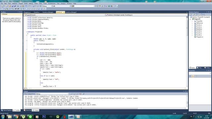Image resolution: width=212 pixels, height=119 pixels.
Task: Click the code line 'InitializeComponent();'
Action: pyautogui.click(x=45, y=44)
